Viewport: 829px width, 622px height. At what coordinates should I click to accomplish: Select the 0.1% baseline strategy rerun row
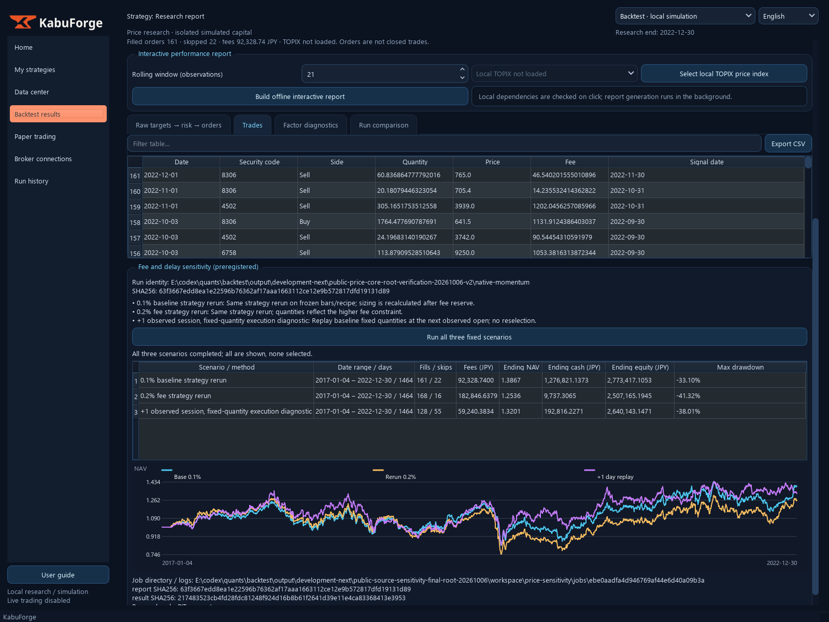(x=469, y=380)
